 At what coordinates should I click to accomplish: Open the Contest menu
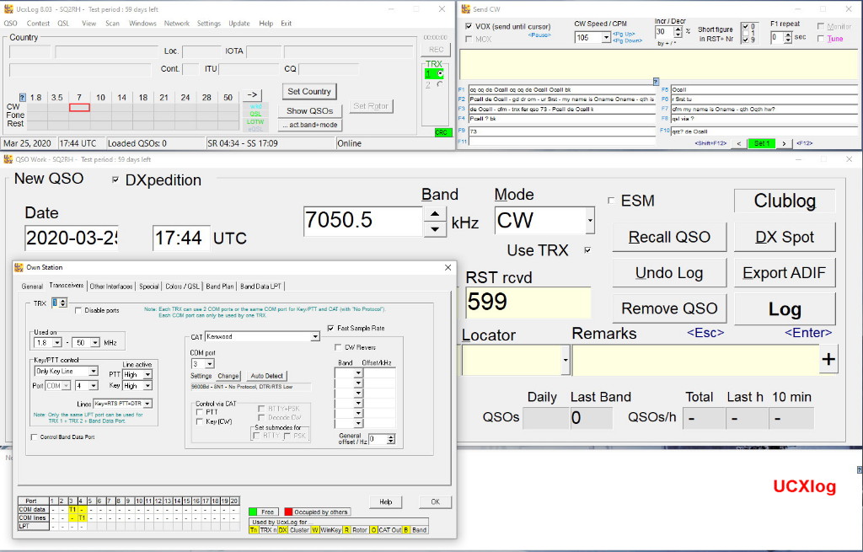[38, 24]
